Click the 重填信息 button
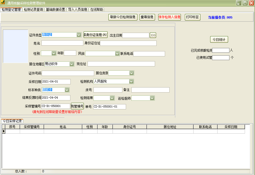This screenshot has height=175, width=255. click(x=147, y=17)
